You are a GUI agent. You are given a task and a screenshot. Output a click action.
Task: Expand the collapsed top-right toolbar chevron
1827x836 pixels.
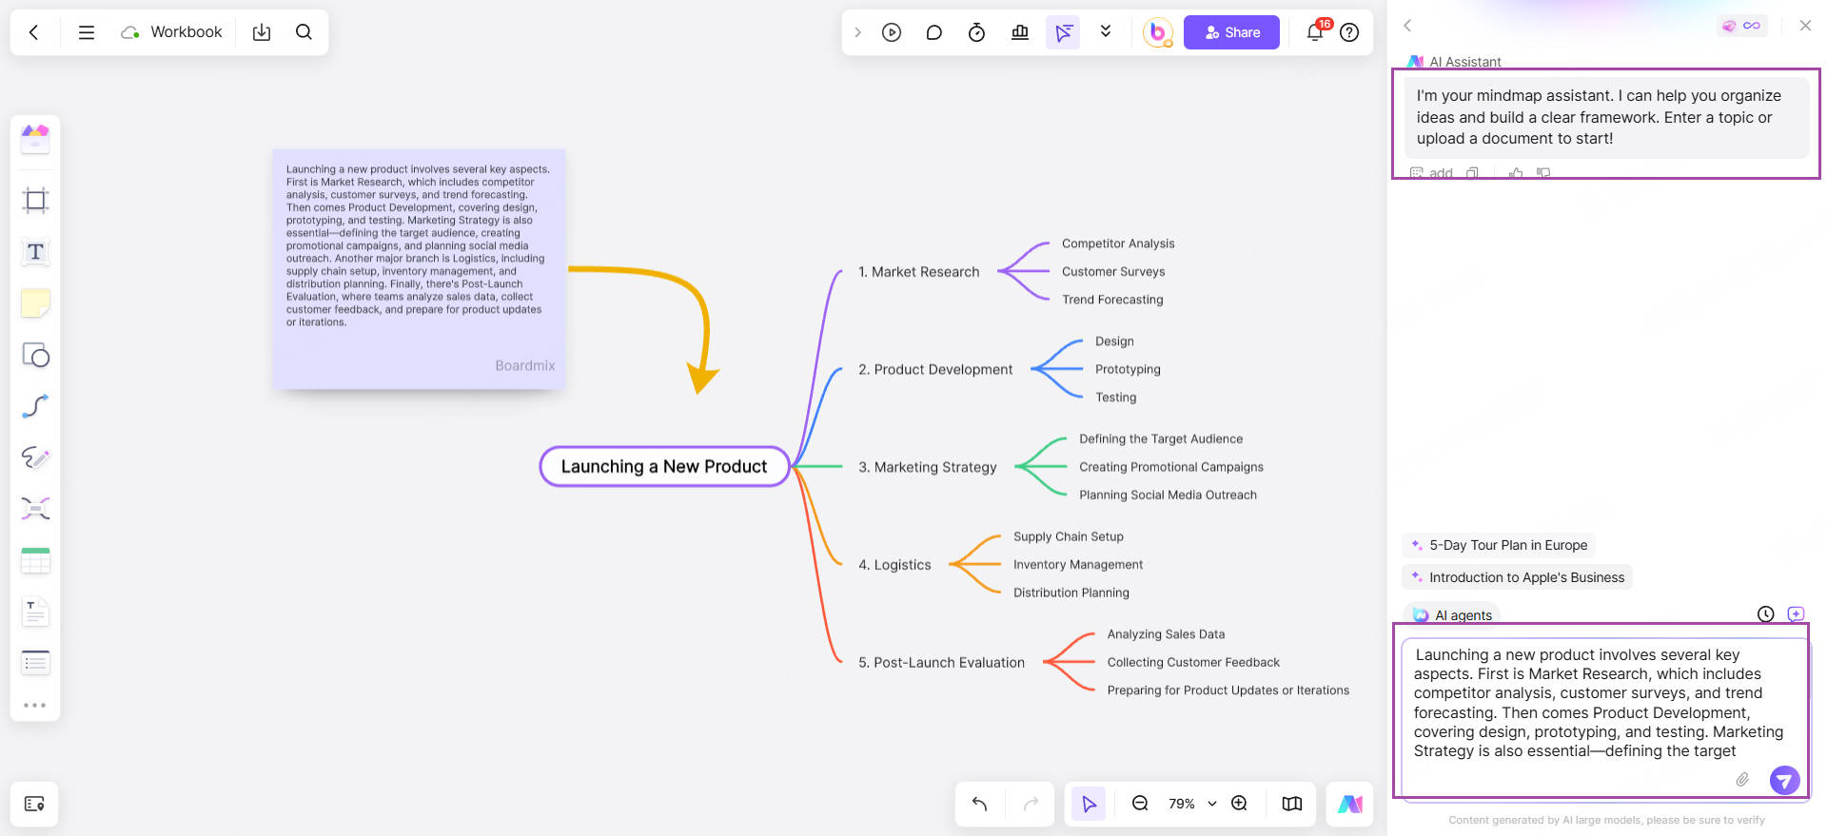pyautogui.click(x=857, y=32)
